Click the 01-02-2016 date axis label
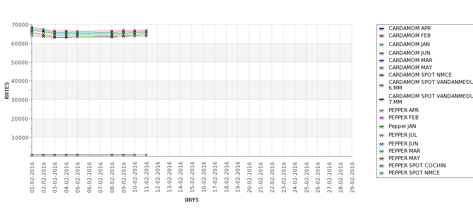The image size is (473, 208). click(x=32, y=177)
